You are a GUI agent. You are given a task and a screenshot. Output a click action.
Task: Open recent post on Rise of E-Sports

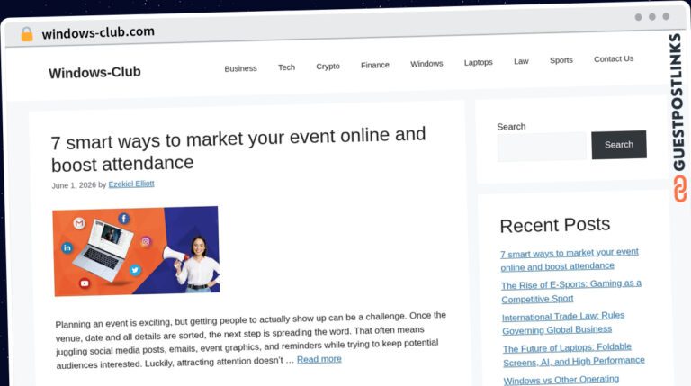(x=571, y=292)
